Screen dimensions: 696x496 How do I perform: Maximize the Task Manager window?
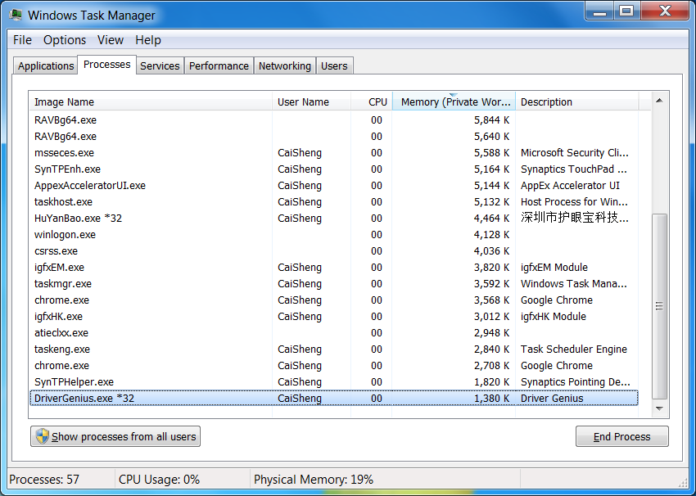626,11
